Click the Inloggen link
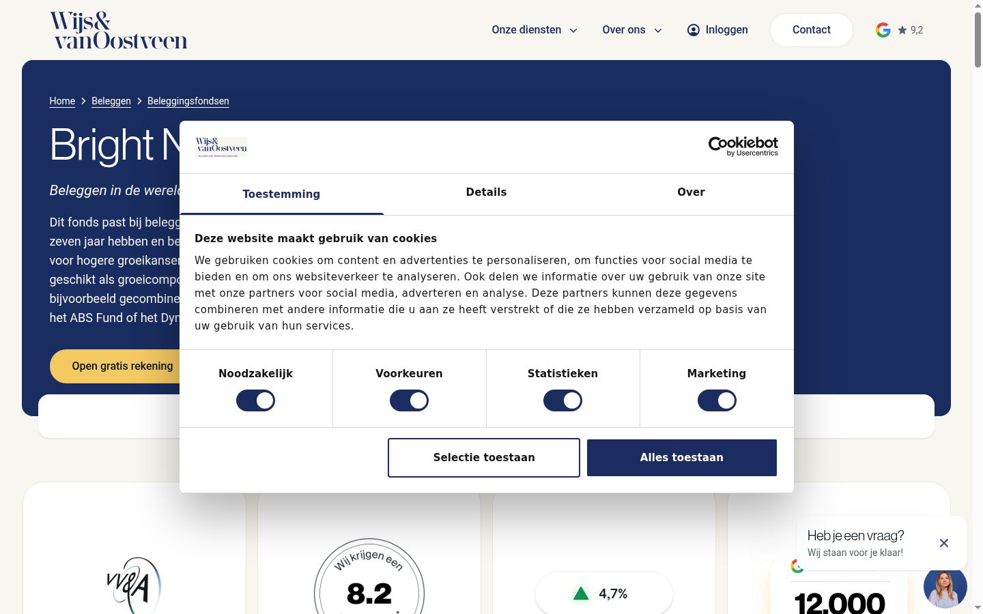 (717, 30)
